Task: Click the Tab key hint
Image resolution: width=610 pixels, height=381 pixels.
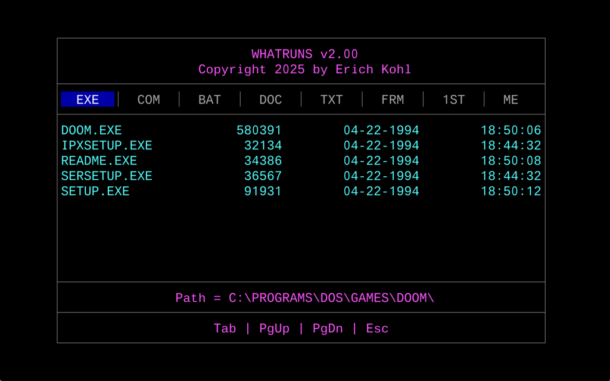Action: coord(225,329)
